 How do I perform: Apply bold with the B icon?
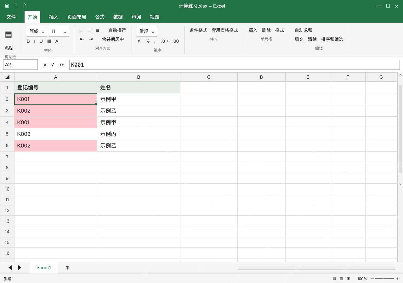pos(28,41)
